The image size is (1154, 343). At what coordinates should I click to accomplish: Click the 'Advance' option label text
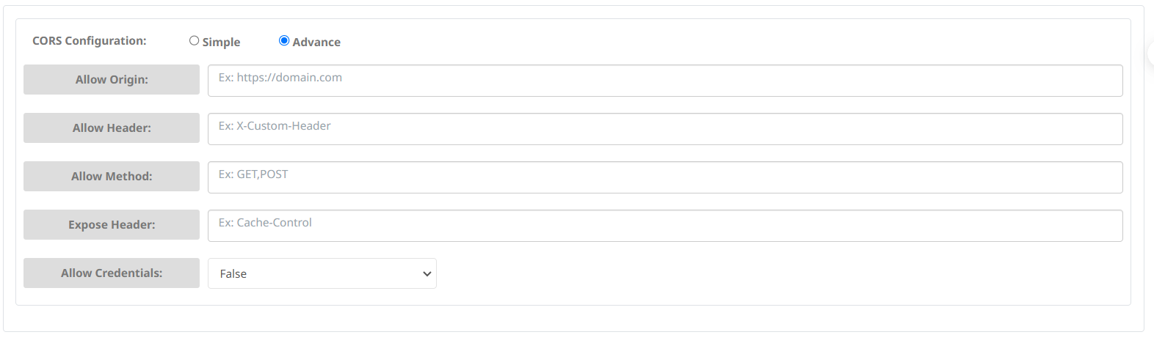[316, 43]
